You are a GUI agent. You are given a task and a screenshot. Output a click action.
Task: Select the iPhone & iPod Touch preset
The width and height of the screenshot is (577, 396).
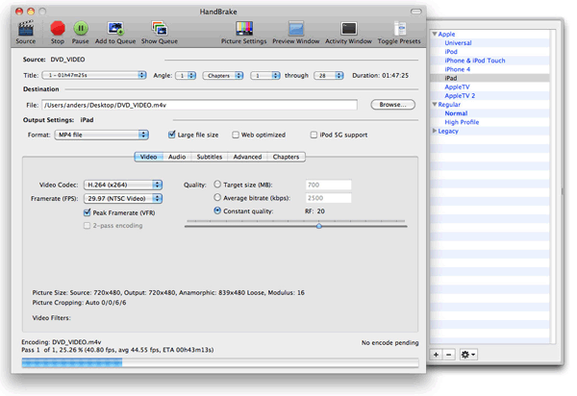[x=475, y=61]
